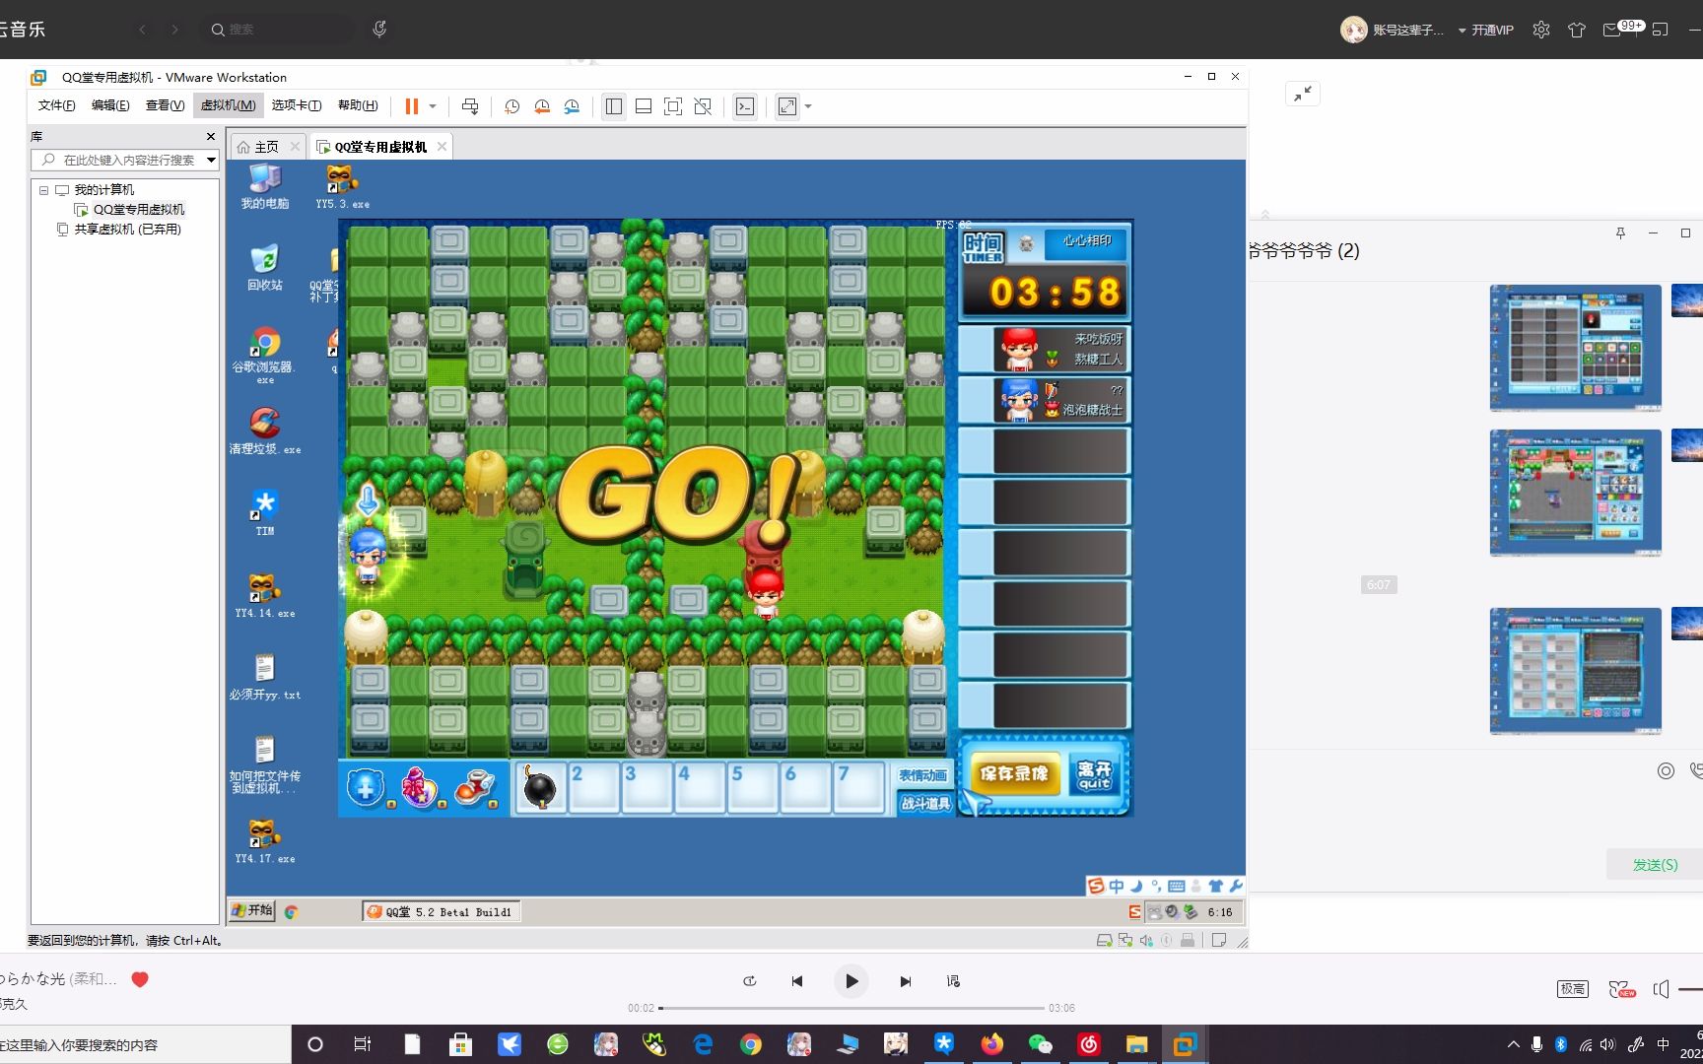Toggle Unity mode in VMware toolbar
Screen dimensions: 1703x1064
[703, 106]
